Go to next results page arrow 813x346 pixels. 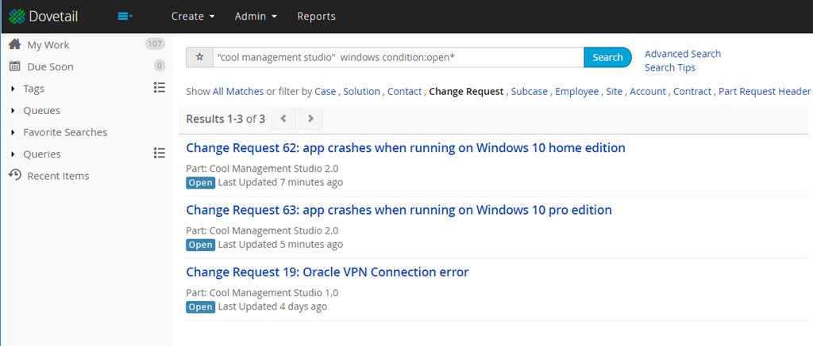coord(310,119)
